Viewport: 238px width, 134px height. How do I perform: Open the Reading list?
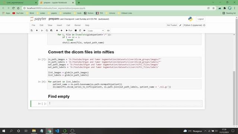[229, 13]
